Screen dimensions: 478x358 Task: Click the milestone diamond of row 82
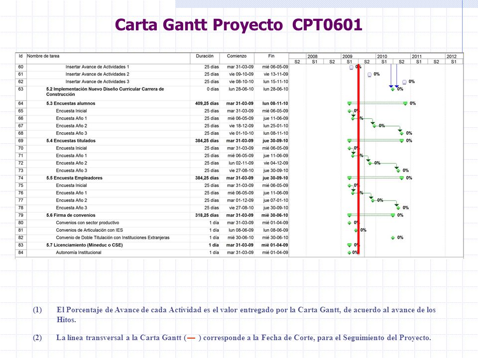pos(393,238)
